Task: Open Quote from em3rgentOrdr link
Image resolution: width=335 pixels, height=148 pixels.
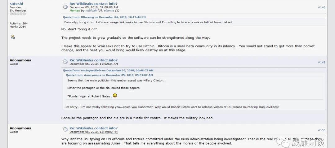Action: 108,70
